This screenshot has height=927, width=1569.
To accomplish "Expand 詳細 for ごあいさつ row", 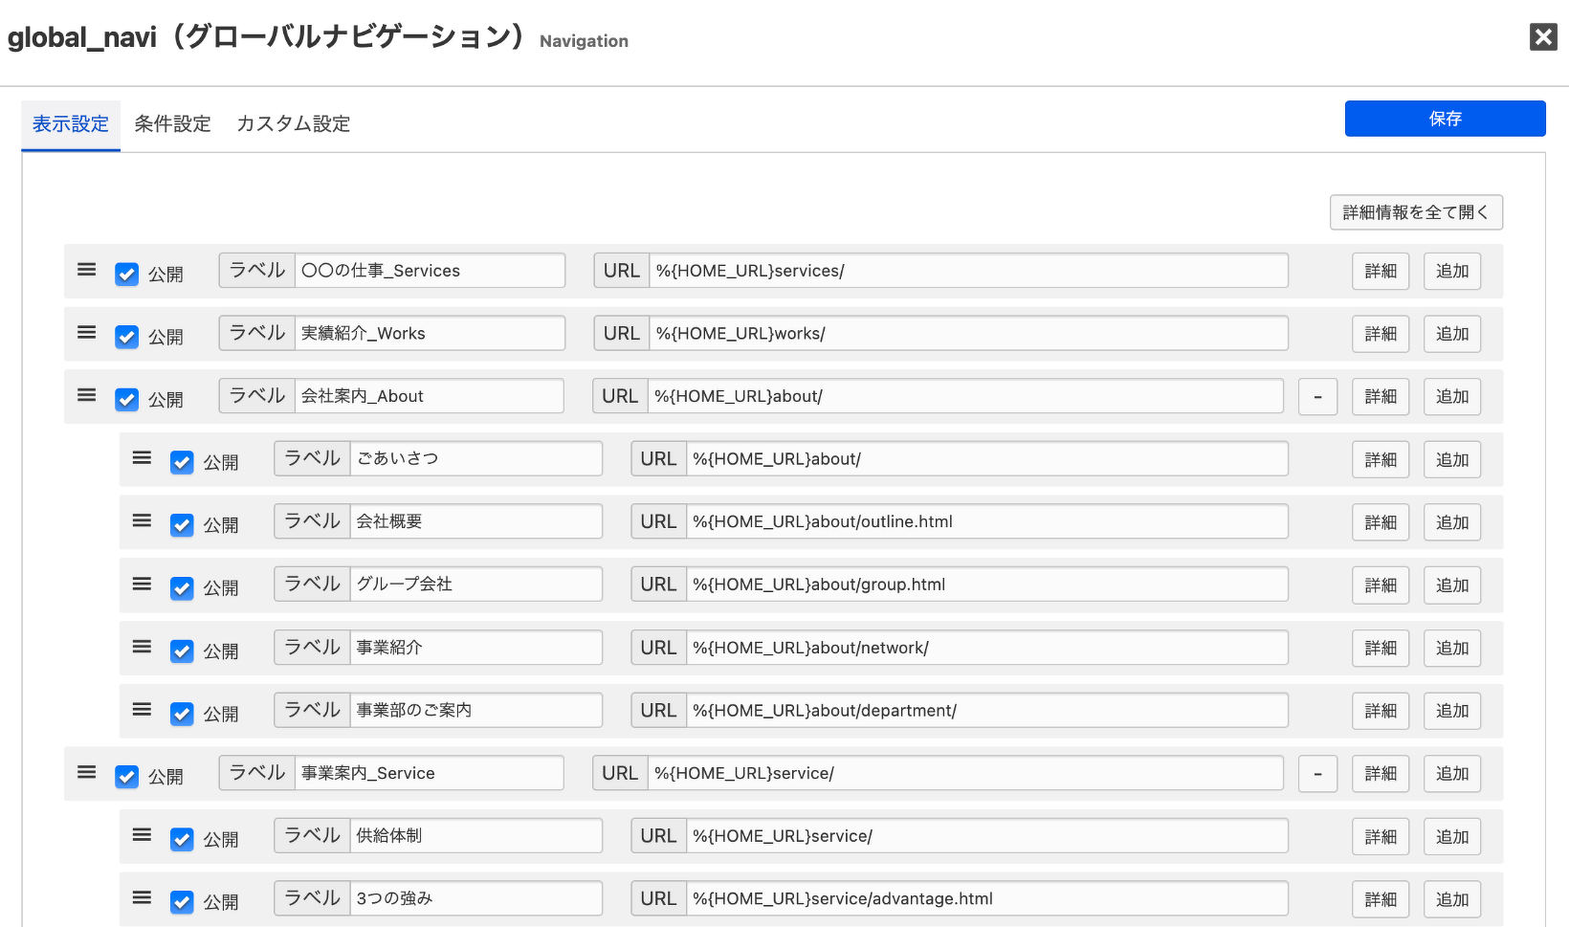I will 1381,460.
